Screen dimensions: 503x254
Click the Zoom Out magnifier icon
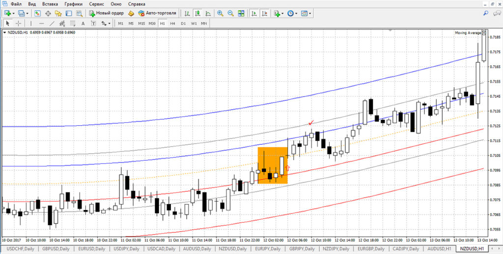coord(231,13)
